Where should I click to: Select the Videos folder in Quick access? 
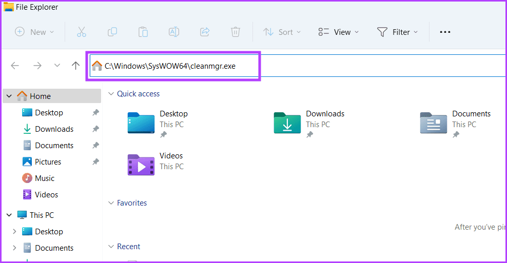coord(155,165)
